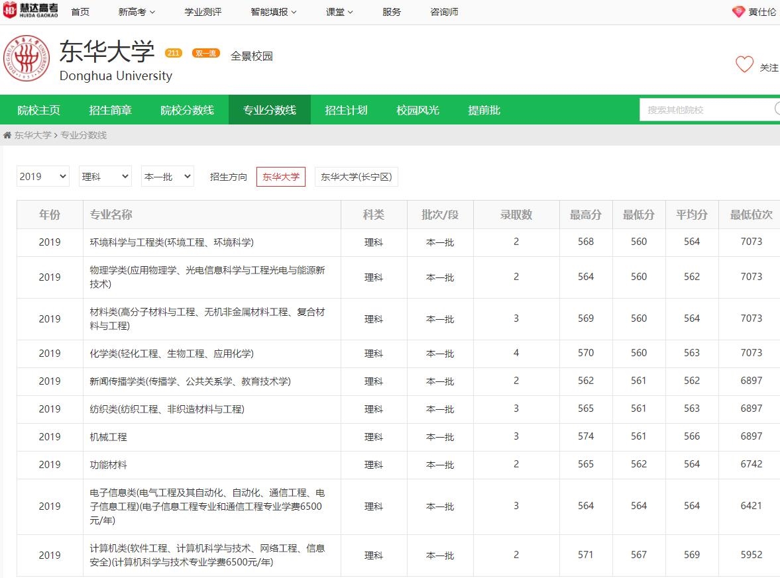Click the 平均分 column header

click(x=692, y=215)
